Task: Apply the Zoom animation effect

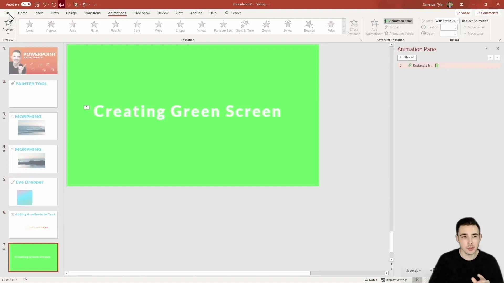Action: point(266,26)
